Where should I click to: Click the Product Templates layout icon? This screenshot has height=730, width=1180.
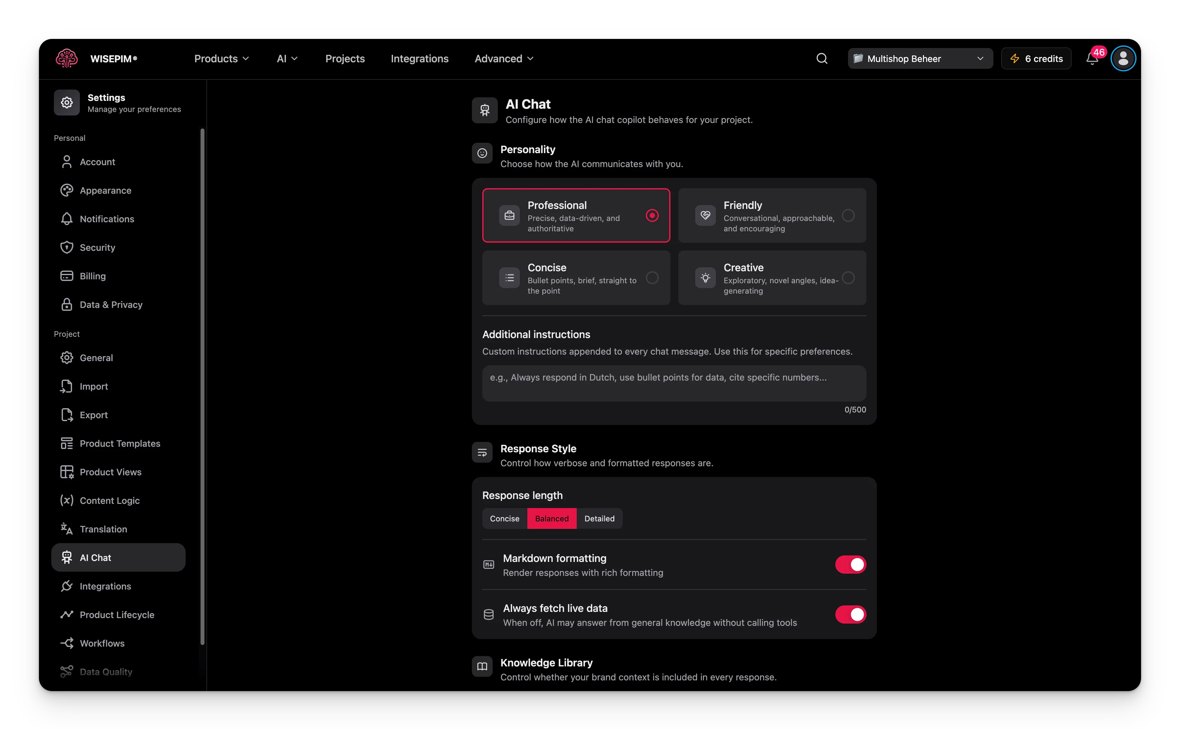tap(67, 443)
